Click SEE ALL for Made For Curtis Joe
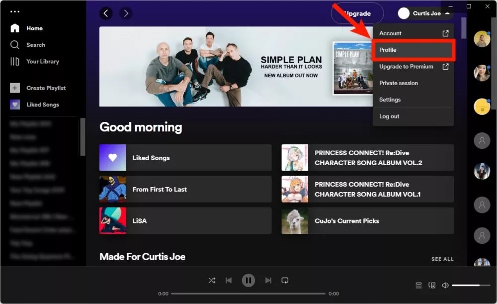This screenshot has height=304, width=497. (x=442, y=259)
